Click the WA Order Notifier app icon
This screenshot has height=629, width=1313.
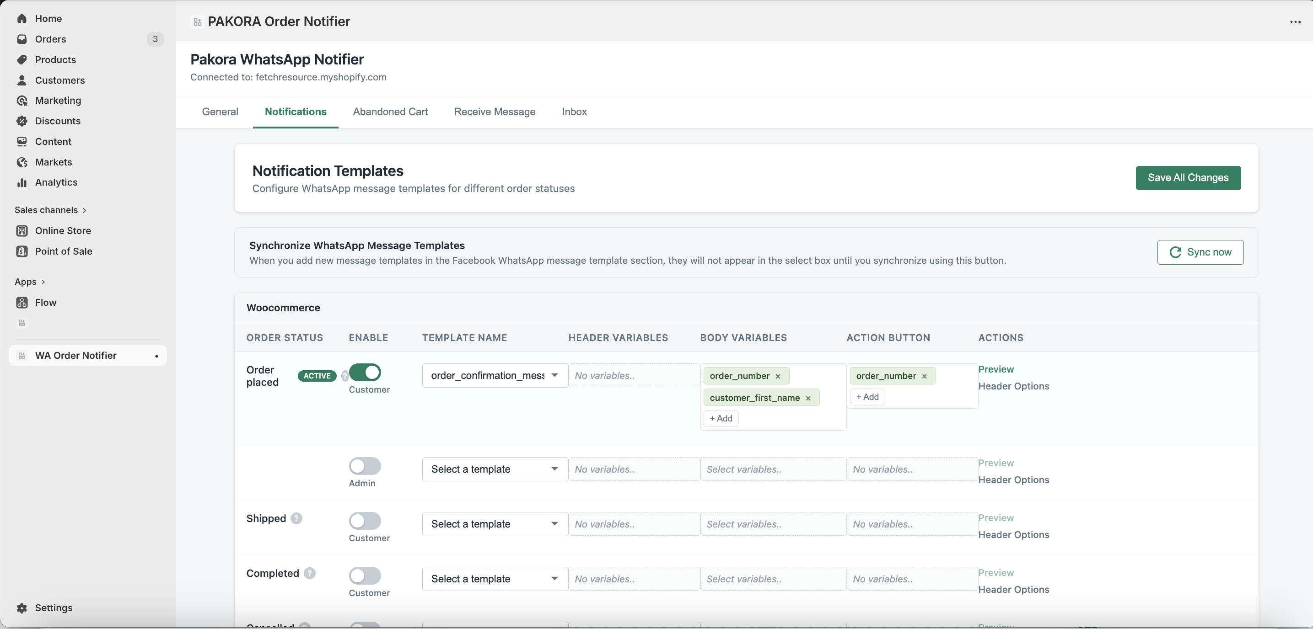click(x=22, y=356)
